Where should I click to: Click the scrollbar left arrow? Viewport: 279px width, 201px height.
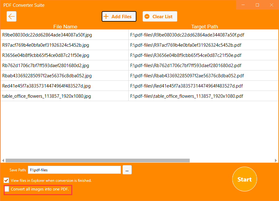3,160
